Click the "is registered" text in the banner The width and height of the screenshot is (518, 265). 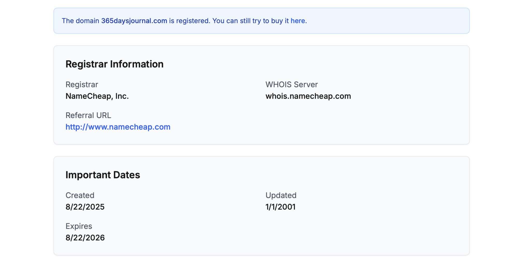[190, 21]
